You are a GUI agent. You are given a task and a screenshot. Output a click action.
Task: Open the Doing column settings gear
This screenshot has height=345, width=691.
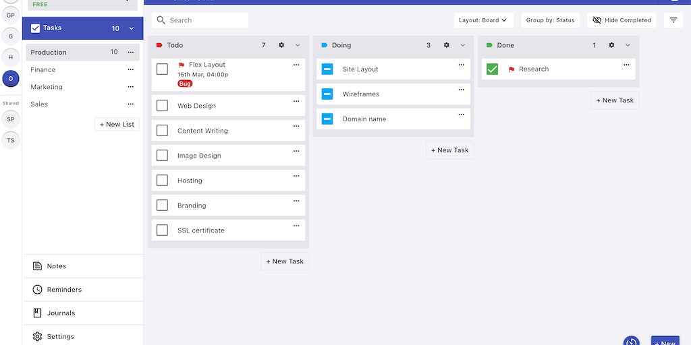447,45
